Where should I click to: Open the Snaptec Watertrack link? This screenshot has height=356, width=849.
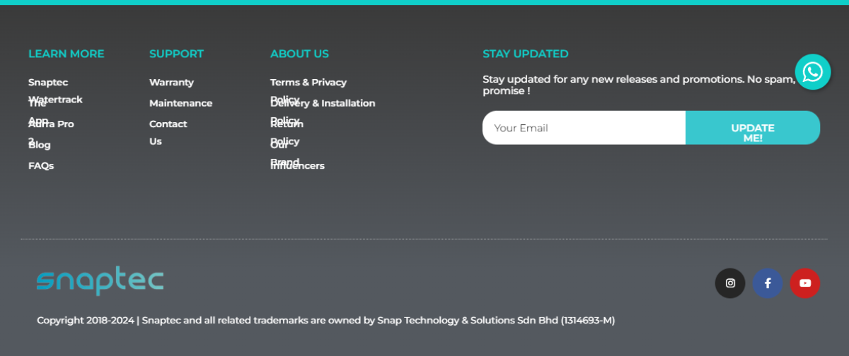pyautogui.click(x=55, y=91)
